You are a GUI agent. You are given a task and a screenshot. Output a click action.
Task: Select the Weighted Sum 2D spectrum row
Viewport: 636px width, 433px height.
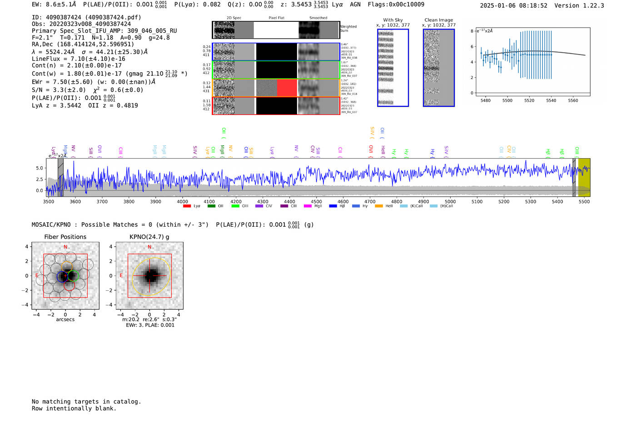point(276,30)
